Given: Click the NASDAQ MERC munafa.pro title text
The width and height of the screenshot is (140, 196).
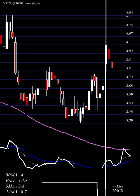Looking at the screenshot, I should coord(21,3).
